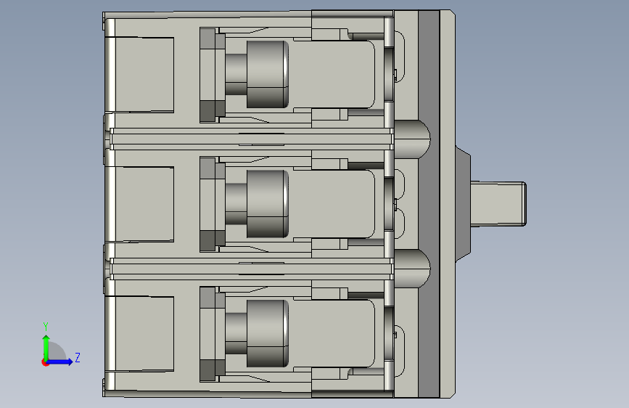Select the bottom cylindrical terminal screw
Image resolution: width=629 pixels, height=408 pixels.
(268, 333)
